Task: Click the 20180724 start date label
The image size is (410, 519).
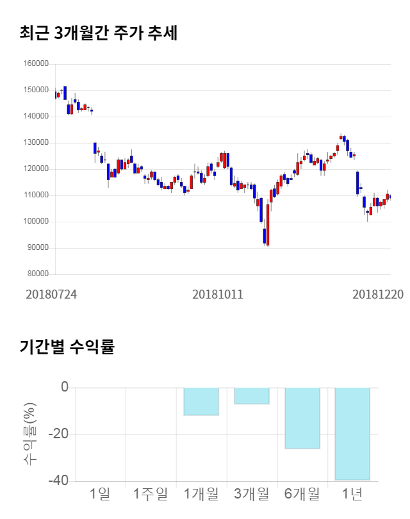Action: coord(51,295)
